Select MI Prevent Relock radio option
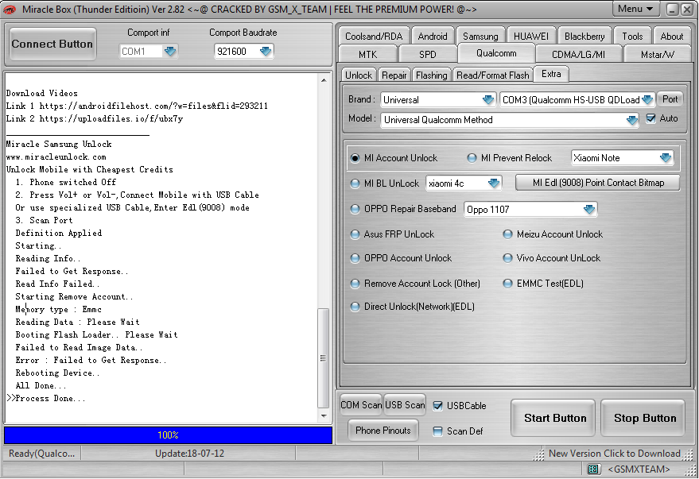 point(472,158)
